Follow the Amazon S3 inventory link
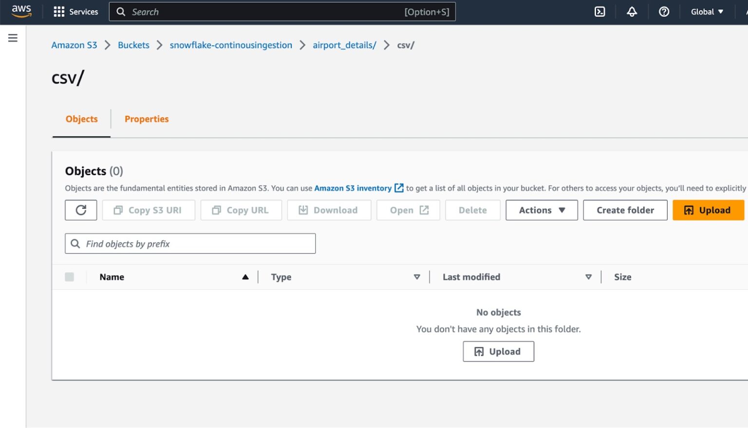Image resolution: width=748 pixels, height=428 pixels. pos(354,188)
